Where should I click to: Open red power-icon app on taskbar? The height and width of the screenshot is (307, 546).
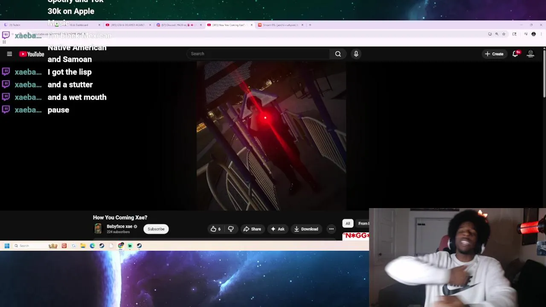[x=64, y=246]
